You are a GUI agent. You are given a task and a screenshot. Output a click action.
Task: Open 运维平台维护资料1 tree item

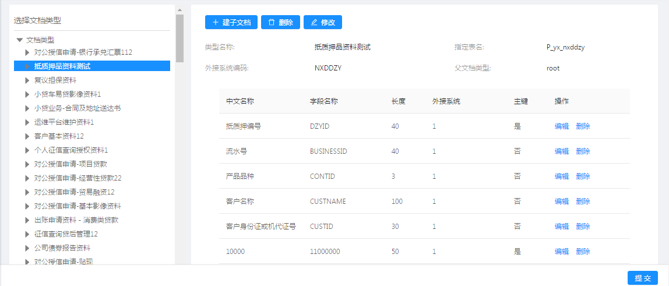point(64,122)
